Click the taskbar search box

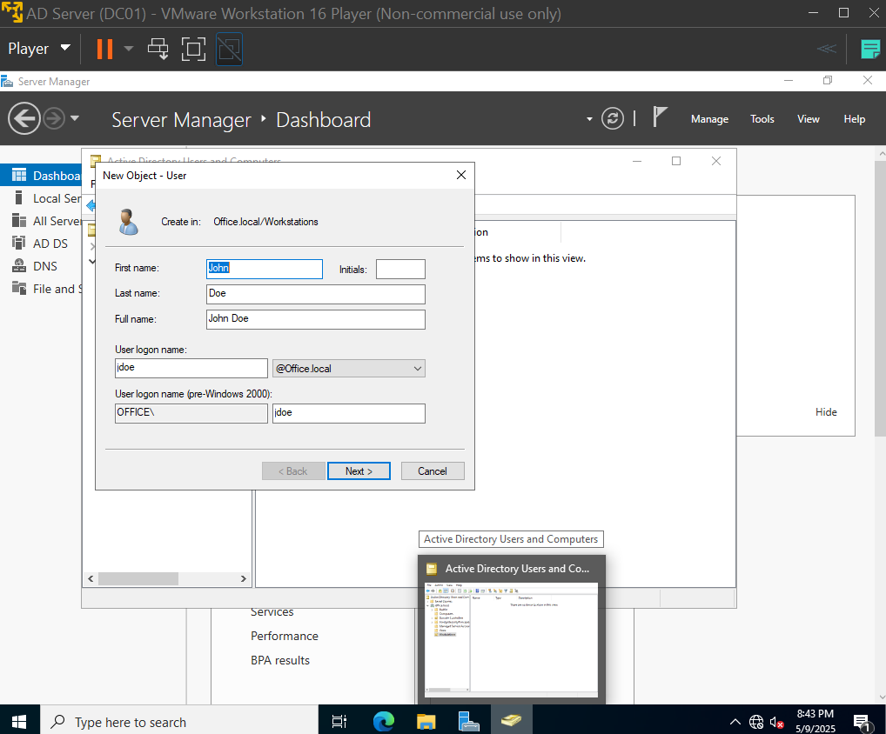coord(179,721)
